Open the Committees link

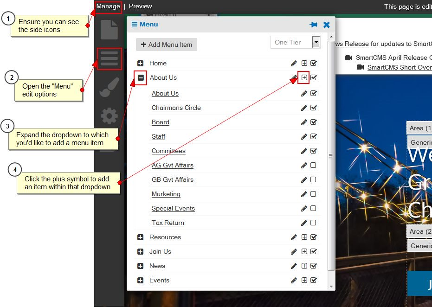168,151
